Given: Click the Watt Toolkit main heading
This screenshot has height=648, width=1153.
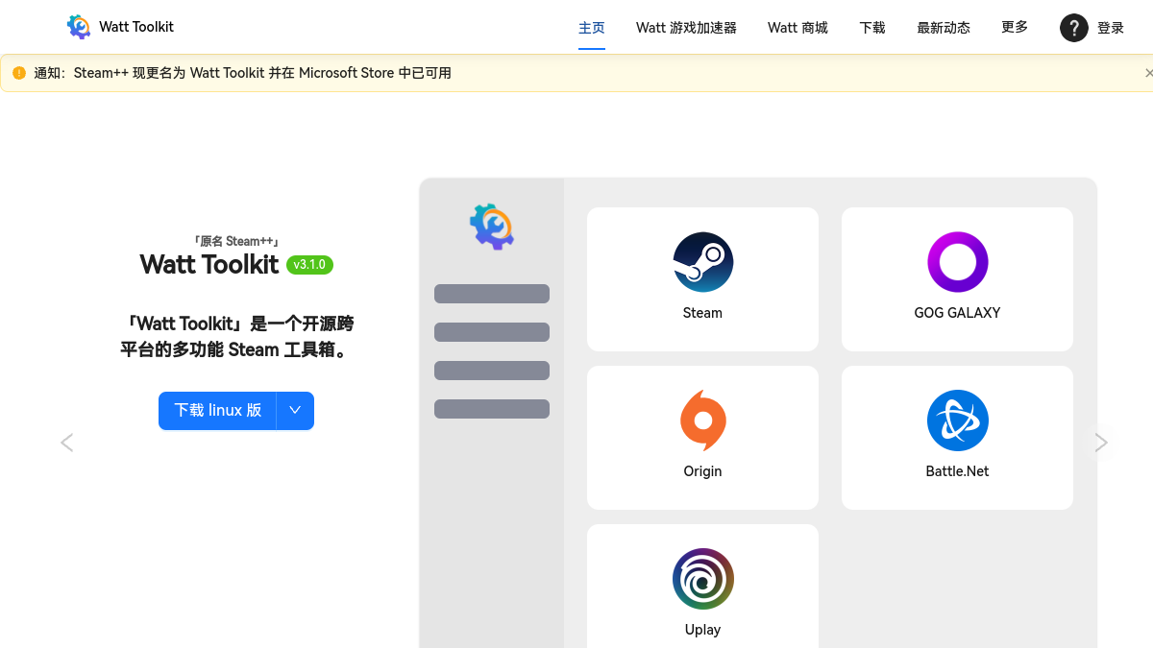Looking at the screenshot, I should (x=209, y=264).
